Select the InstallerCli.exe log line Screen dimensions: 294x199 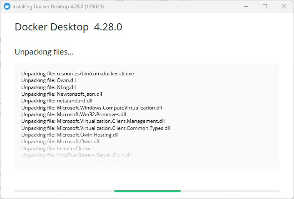[56, 149]
